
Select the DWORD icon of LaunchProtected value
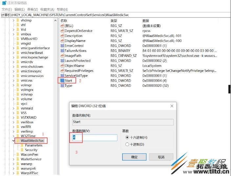(x=62, y=61)
